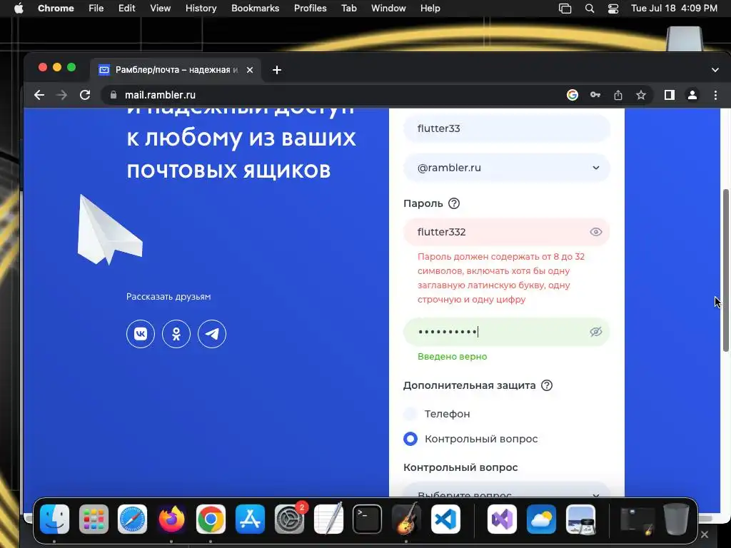
Task: Open the Дополнительная защита help icon
Action: [546, 385]
